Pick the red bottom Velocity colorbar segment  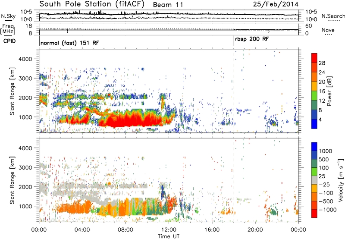(x=314, y=214)
